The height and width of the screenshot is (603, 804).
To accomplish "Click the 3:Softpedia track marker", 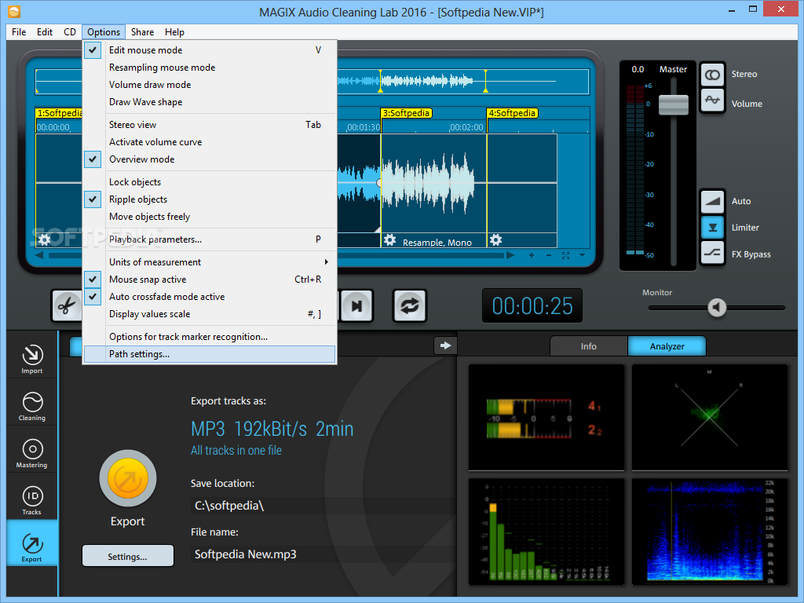I will [407, 113].
